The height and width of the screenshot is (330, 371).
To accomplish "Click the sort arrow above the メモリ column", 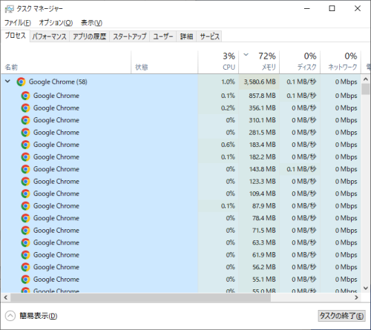I will pos(246,54).
